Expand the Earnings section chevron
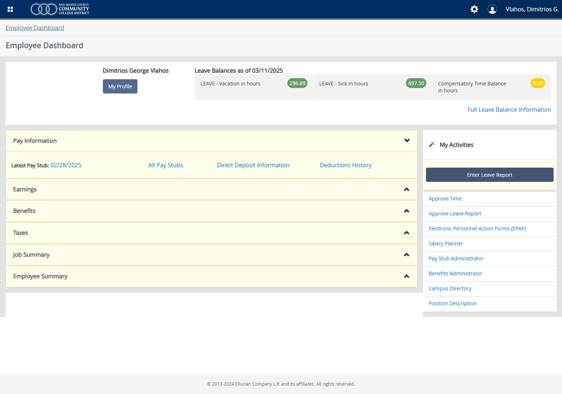Viewport: 562px width, 394px height. click(407, 189)
